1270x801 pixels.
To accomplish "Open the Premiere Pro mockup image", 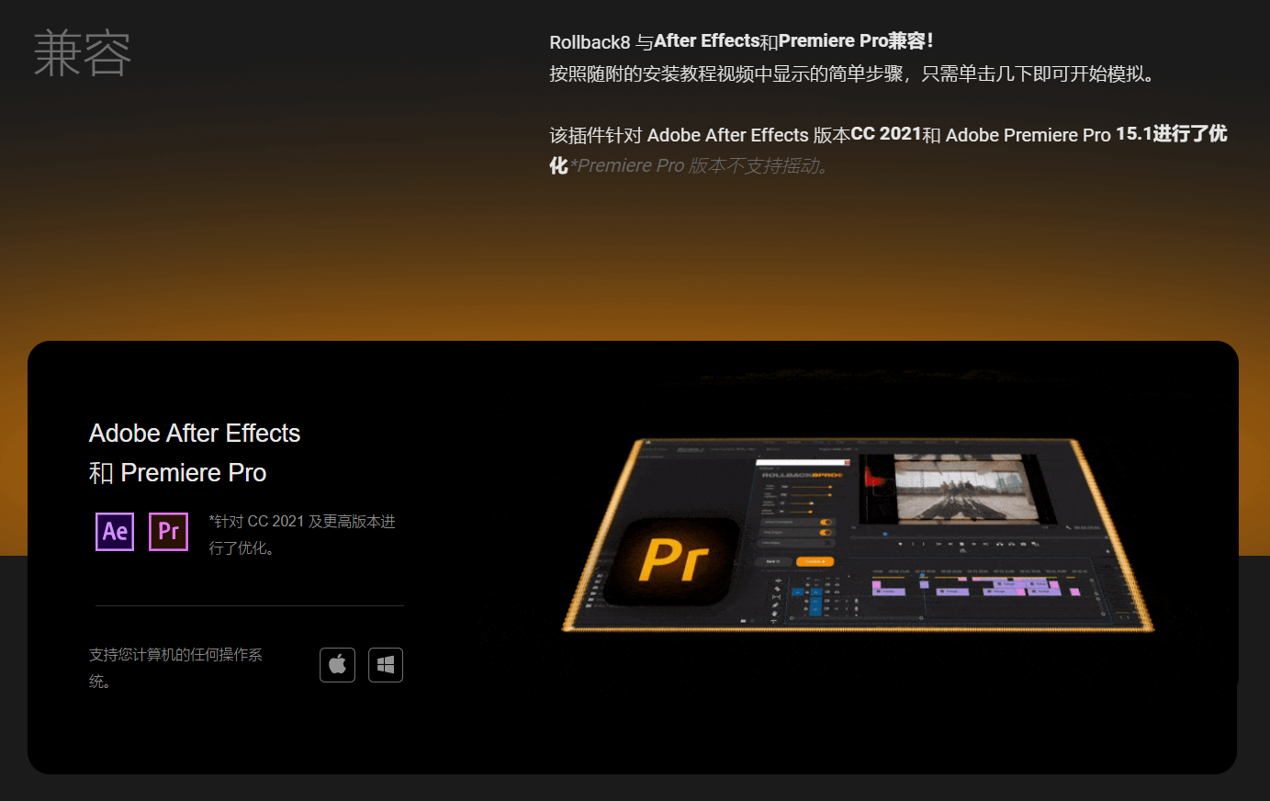I will click(x=858, y=536).
